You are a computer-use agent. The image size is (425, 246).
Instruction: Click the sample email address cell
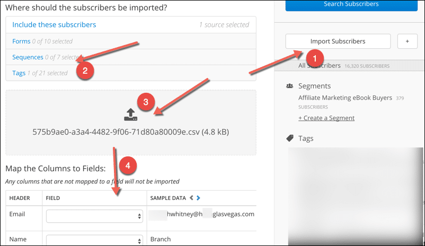click(x=202, y=214)
